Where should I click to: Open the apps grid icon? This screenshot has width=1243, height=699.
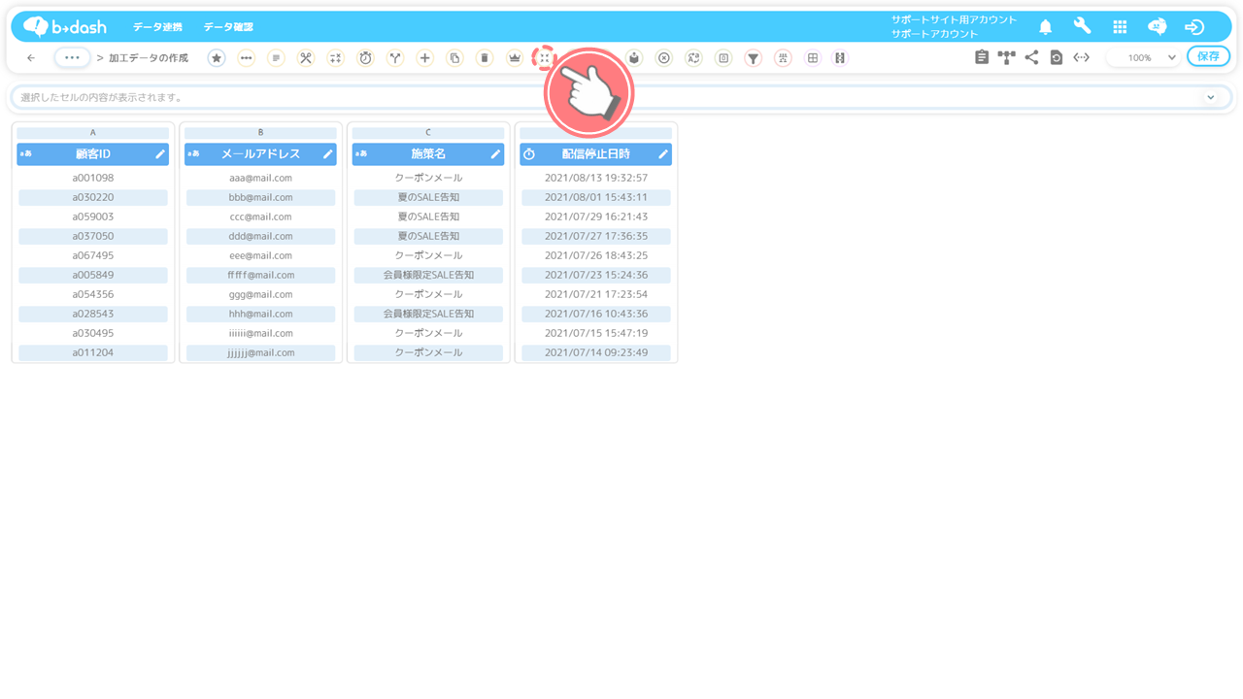tap(1120, 27)
